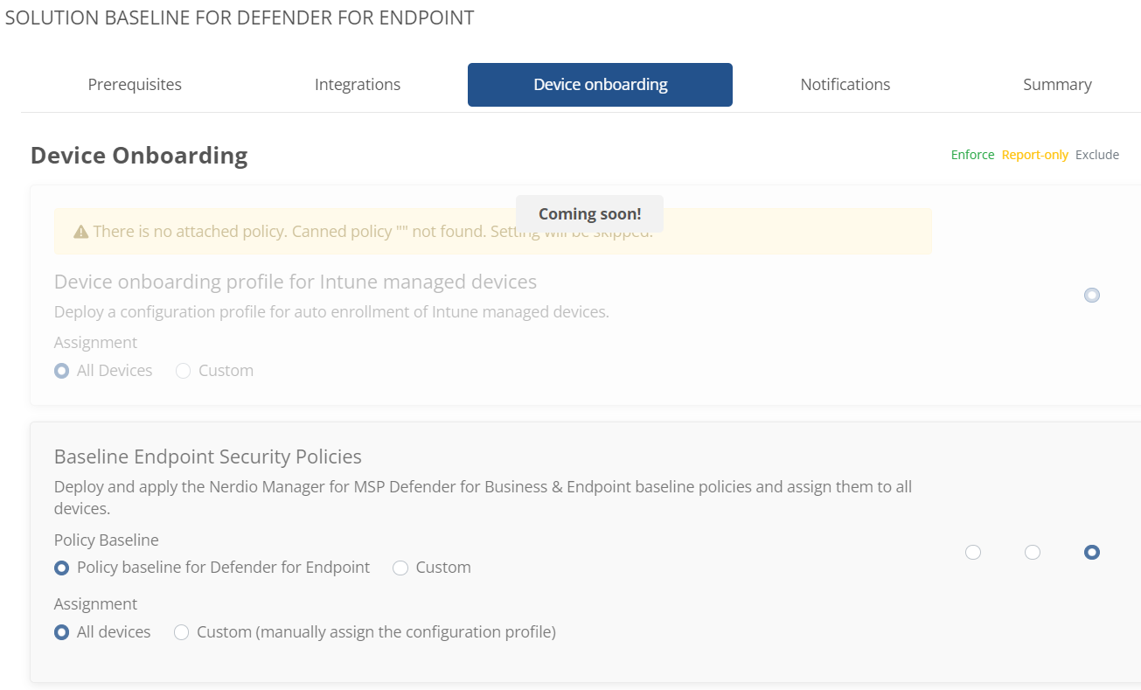Switch to the Integrations tab

click(x=358, y=85)
